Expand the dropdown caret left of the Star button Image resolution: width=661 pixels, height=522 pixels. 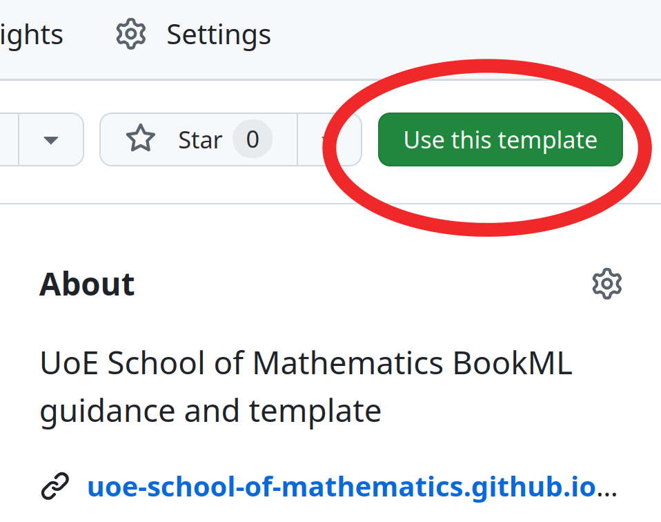[51, 139]
